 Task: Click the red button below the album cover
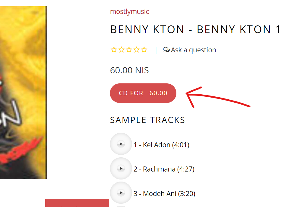point(77,203)
